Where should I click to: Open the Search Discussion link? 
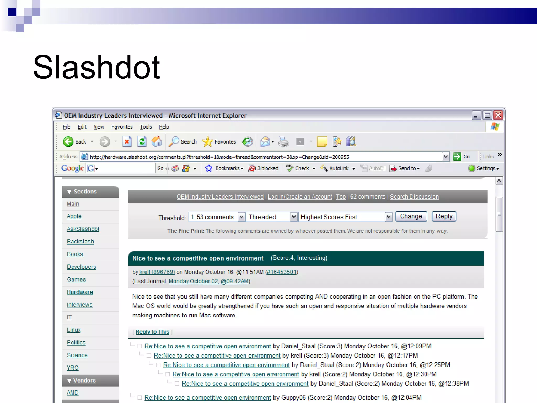click(414, 197)
